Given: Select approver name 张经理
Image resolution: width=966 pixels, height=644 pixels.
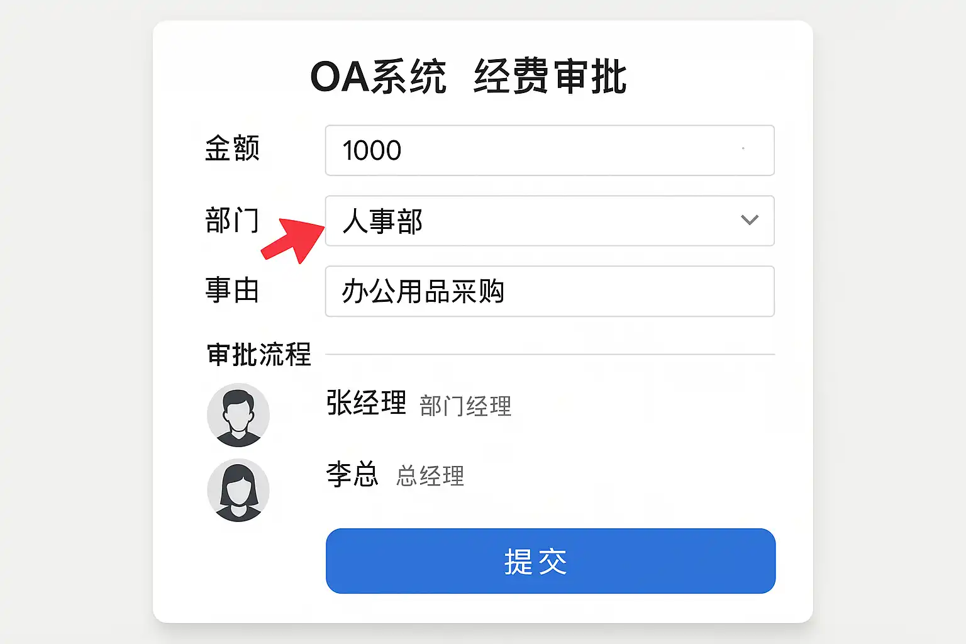Looking at the screenshot, I should click(366, 403).
